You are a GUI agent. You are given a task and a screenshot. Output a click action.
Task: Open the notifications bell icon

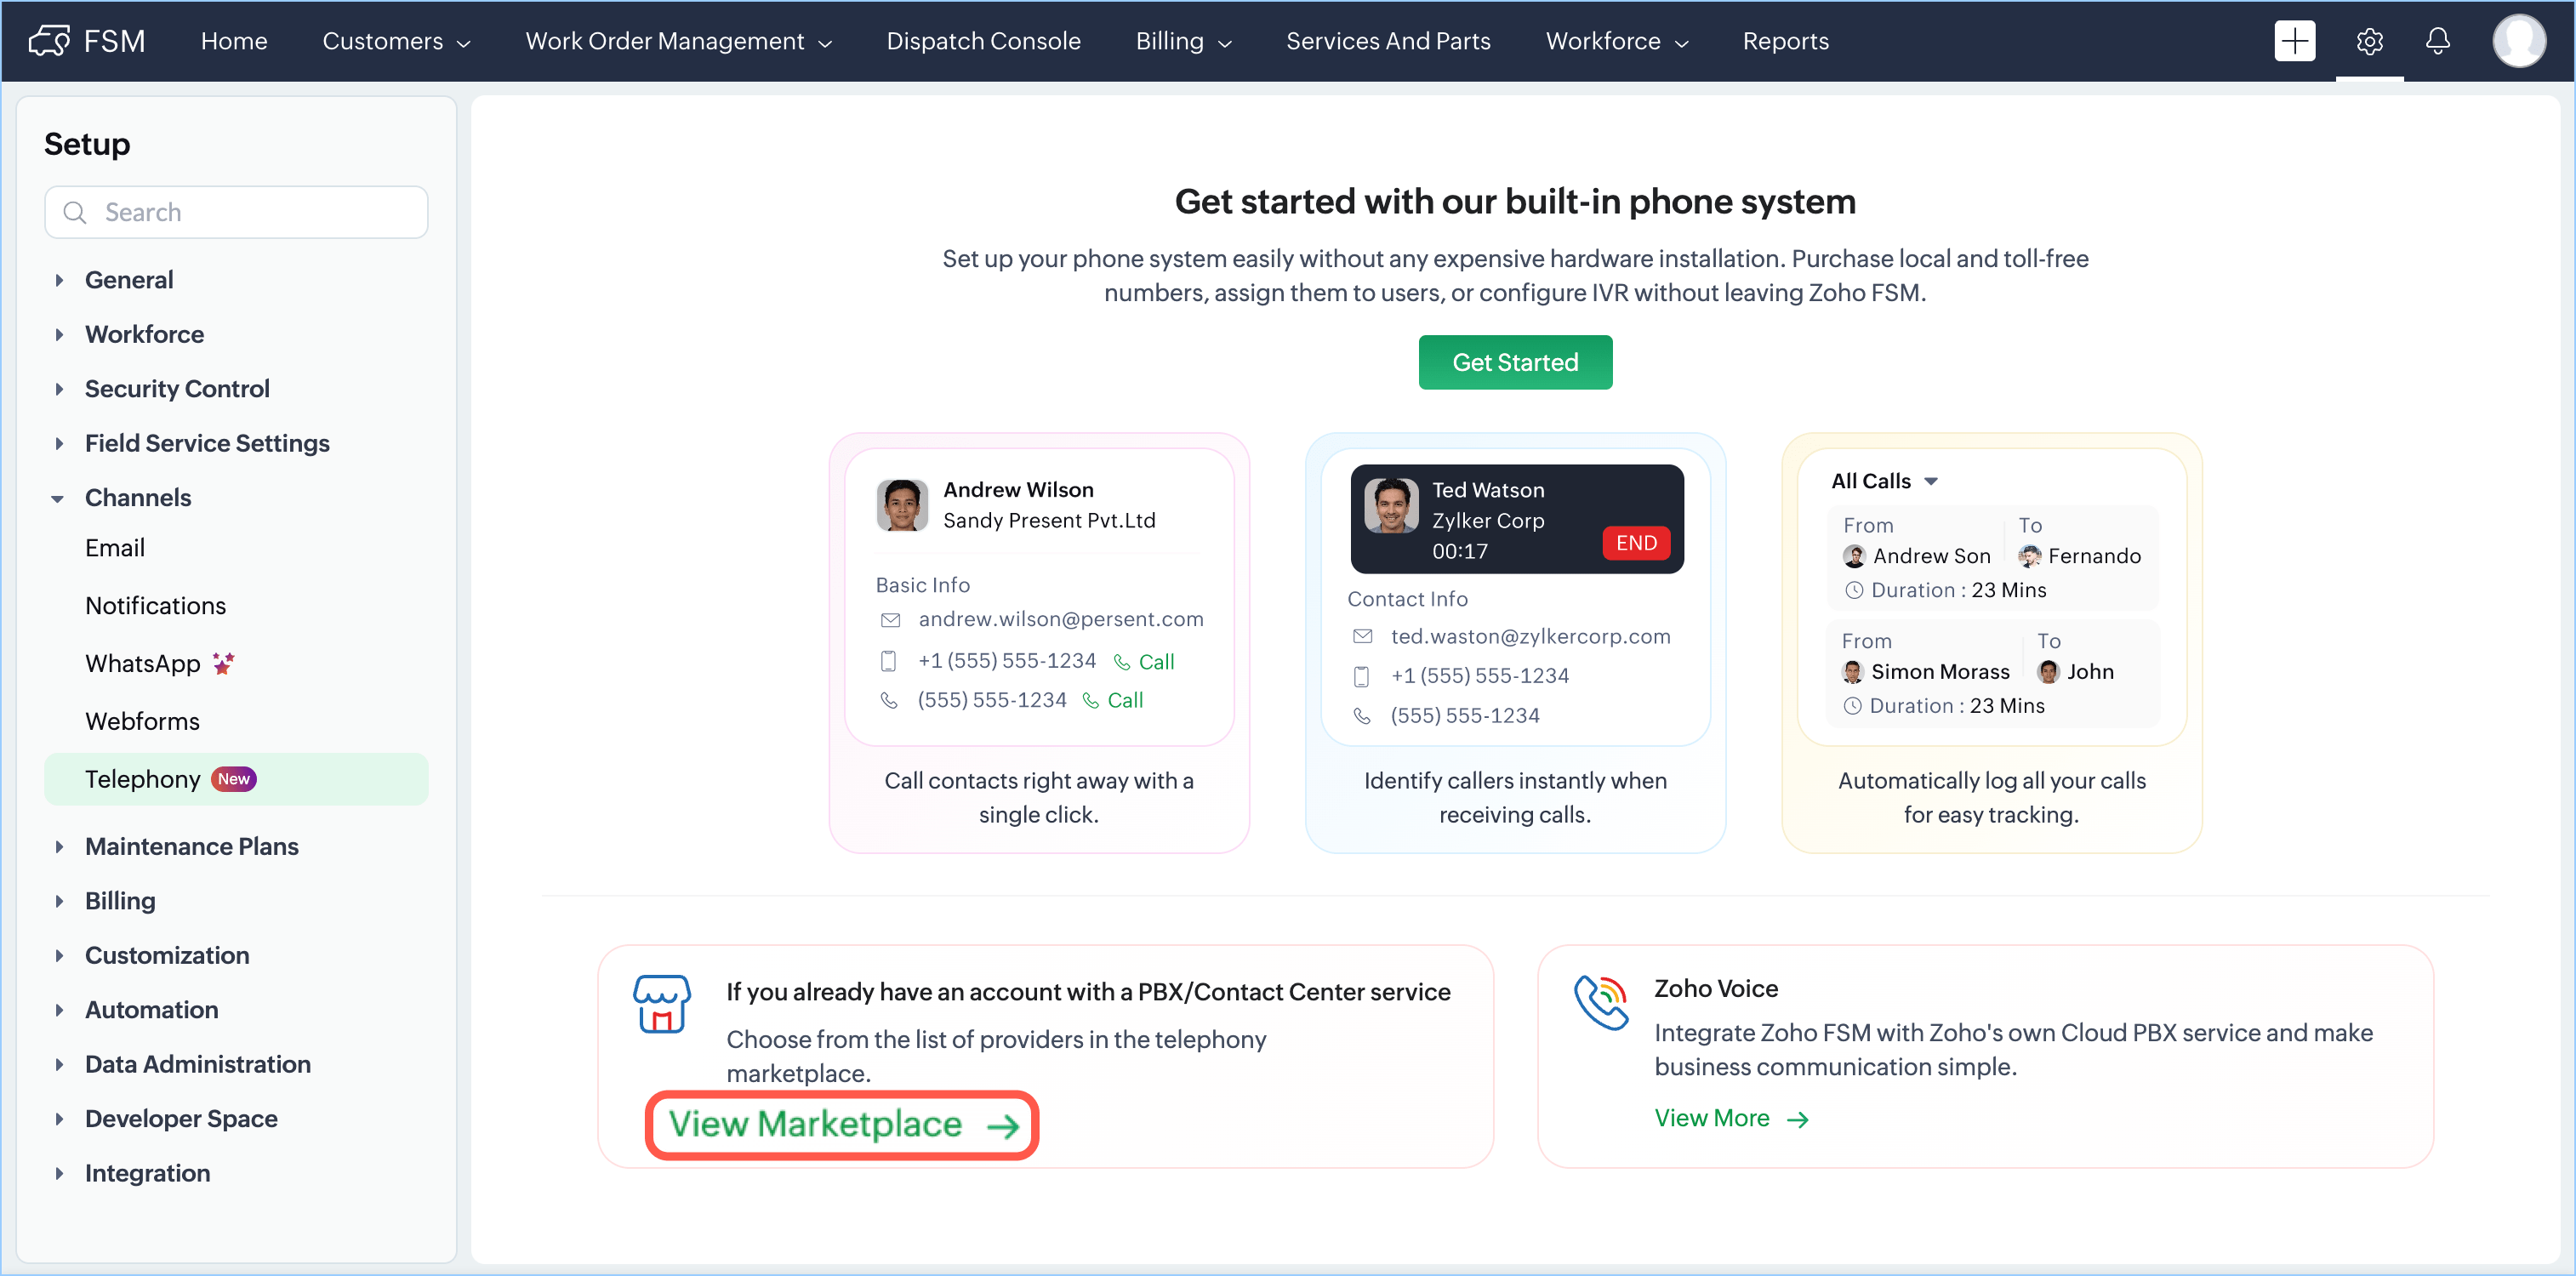click(x=2438, y=41)
